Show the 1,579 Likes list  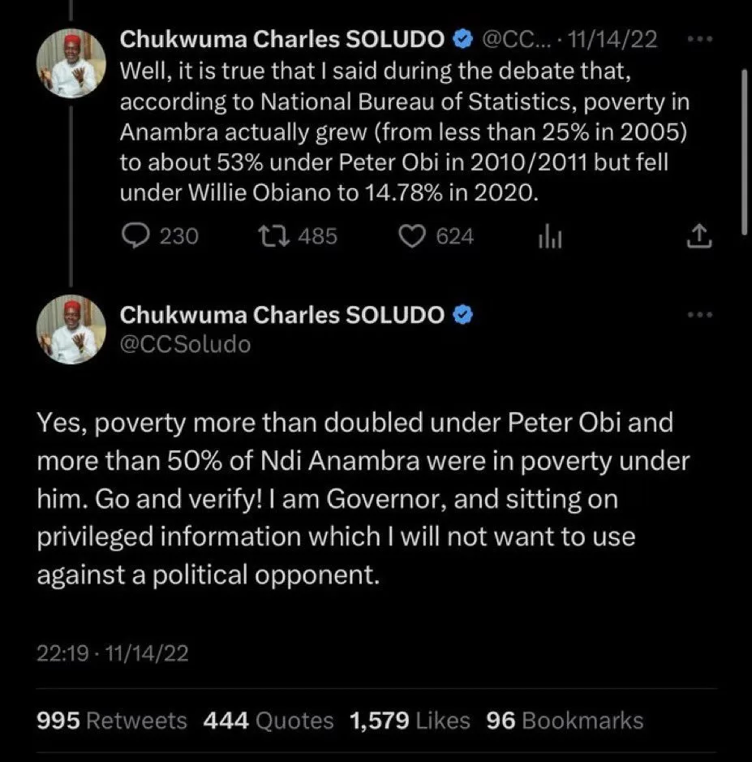(x=409, y=721)
